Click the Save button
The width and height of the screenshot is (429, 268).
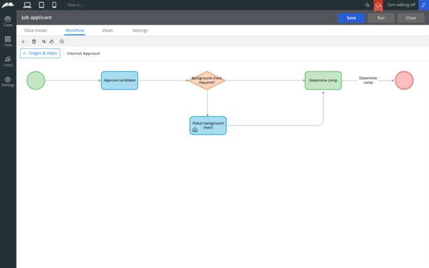click(x=351, y=18)
